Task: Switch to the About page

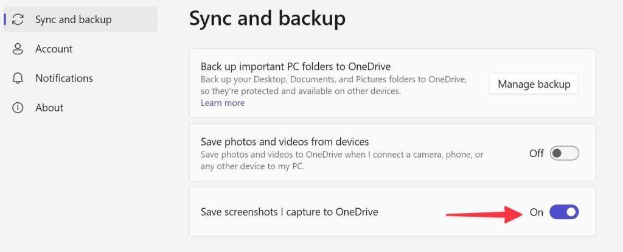Action: (49, 108)
